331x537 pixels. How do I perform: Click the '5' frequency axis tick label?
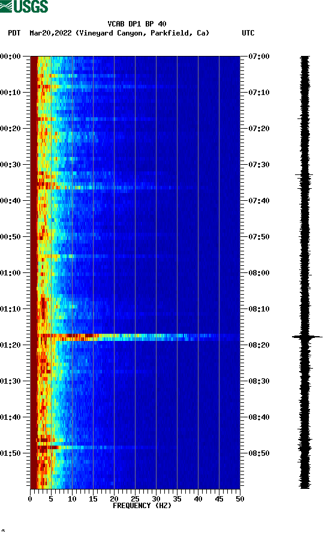51,499
